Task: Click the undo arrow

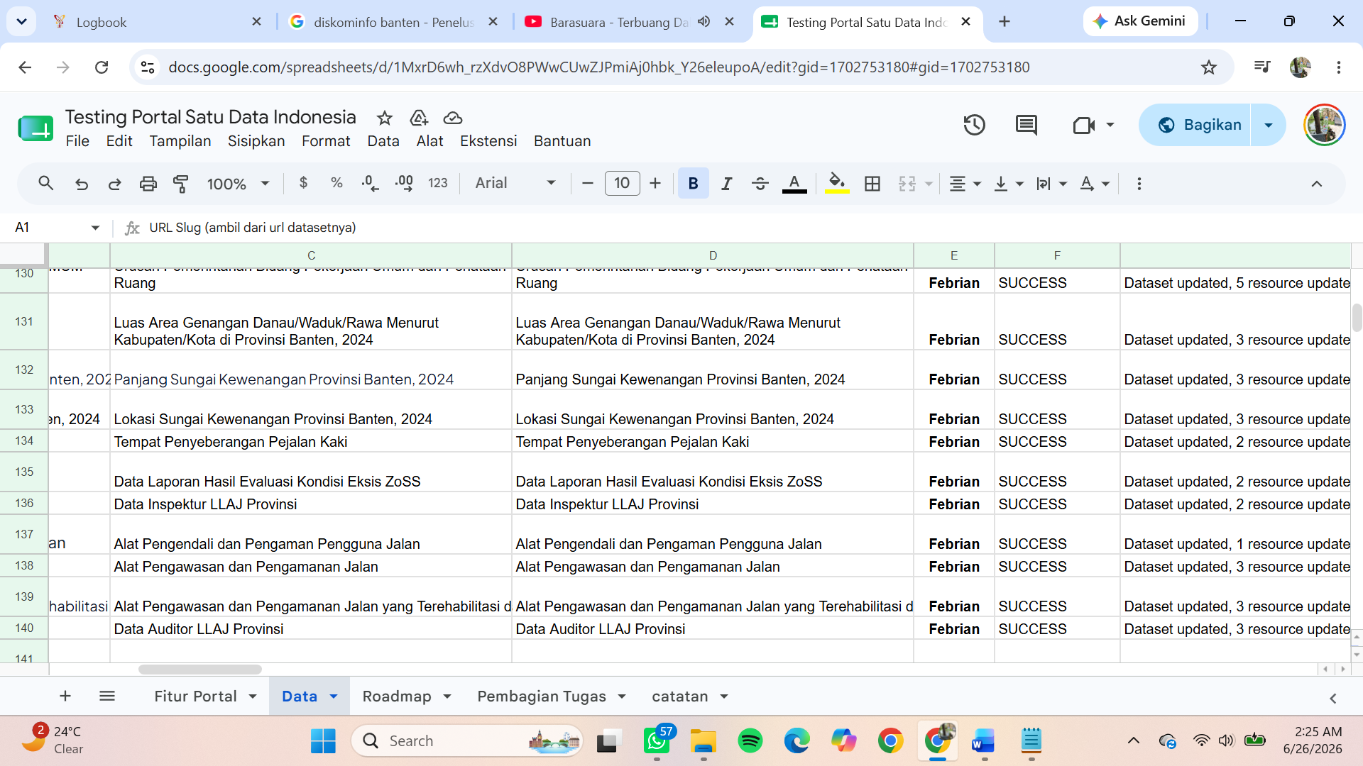Action: tap(82, 184)
